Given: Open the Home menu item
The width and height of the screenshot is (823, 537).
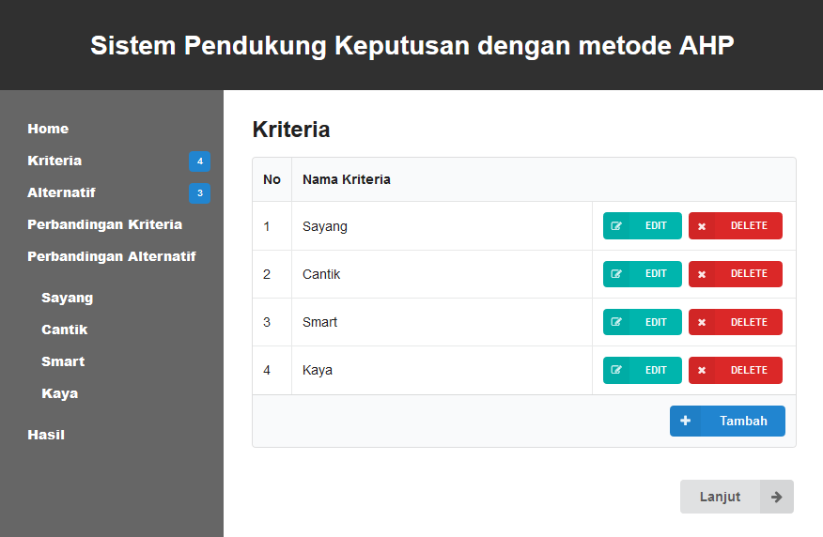Looking at the screenshot, I should click(x=48, y=129).
